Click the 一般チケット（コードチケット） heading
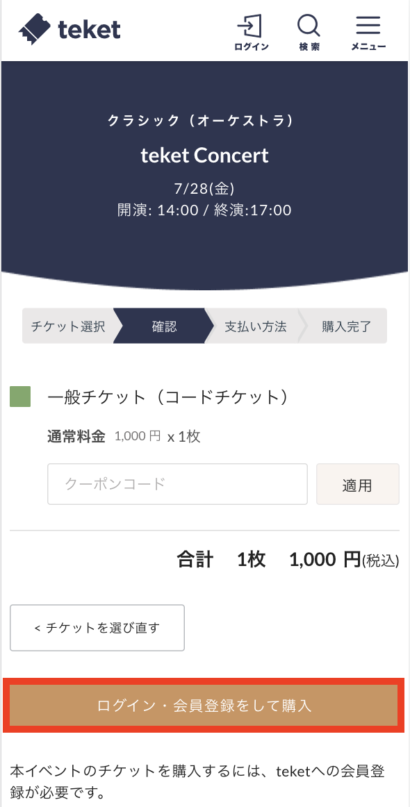410x807 pixels. point(167,397)
